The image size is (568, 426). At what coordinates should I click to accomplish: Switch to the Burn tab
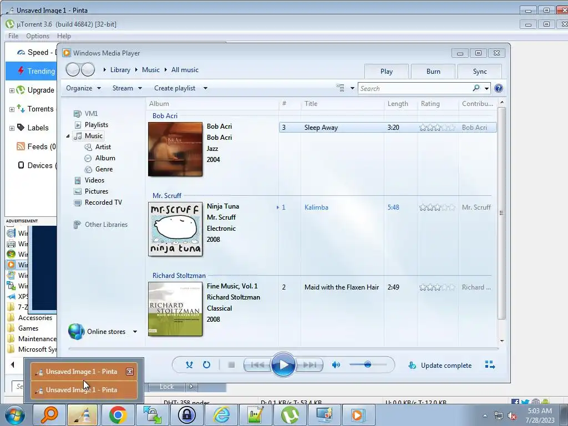pos(433,72)
